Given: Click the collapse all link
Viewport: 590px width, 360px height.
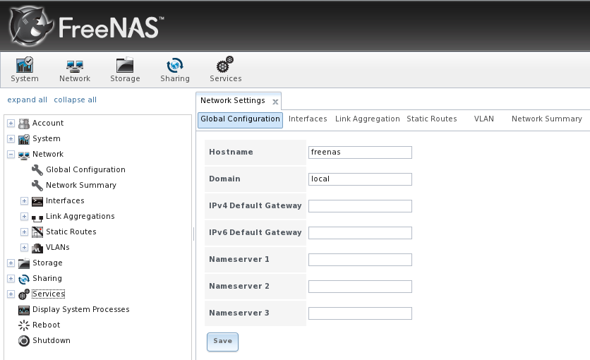Looking at the screenshot, I should click(x=76, y=100).
